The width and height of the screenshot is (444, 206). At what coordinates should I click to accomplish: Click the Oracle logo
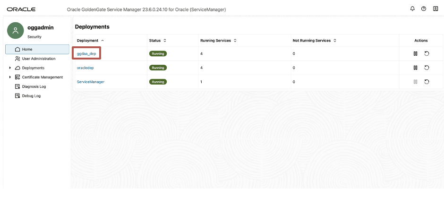(x=21, y=9)
